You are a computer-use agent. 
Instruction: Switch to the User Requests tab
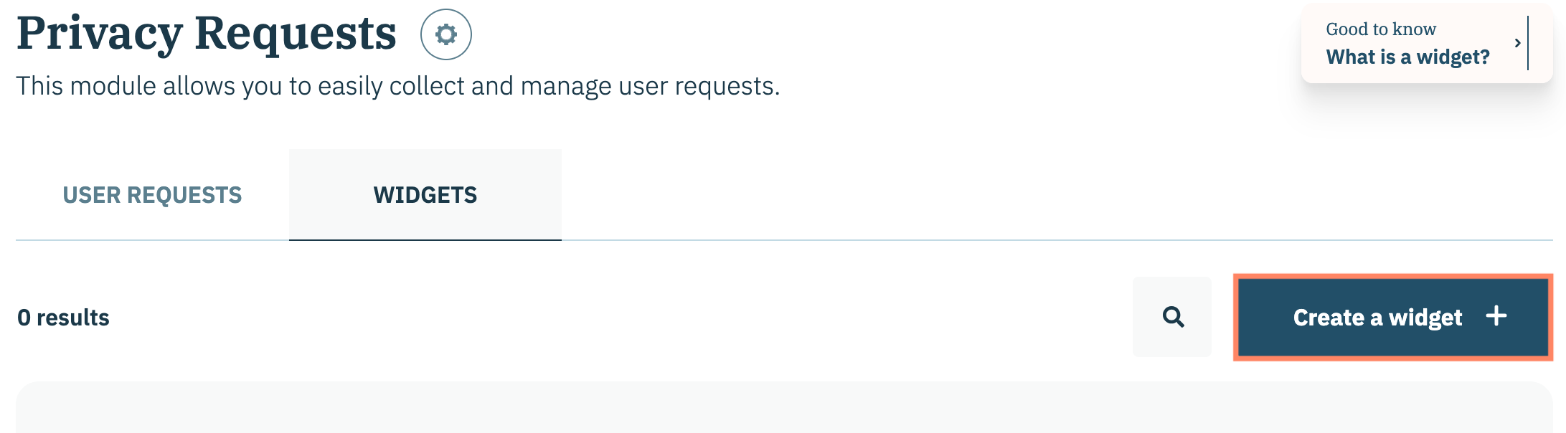152,195
